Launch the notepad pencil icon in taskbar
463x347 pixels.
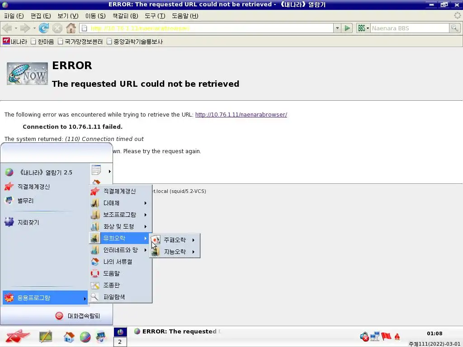point(46,336)
